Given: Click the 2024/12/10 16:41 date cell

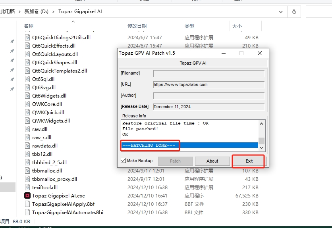Looking at the screenshot, I should pyautogui.click(x=147, y=196).
